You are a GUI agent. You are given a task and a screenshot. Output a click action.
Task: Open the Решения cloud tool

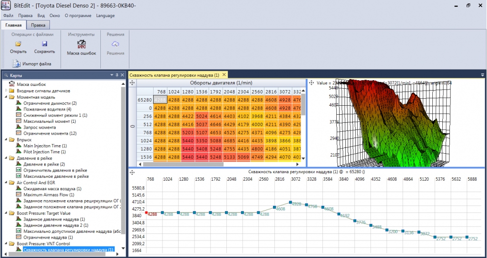coord(116,44)
